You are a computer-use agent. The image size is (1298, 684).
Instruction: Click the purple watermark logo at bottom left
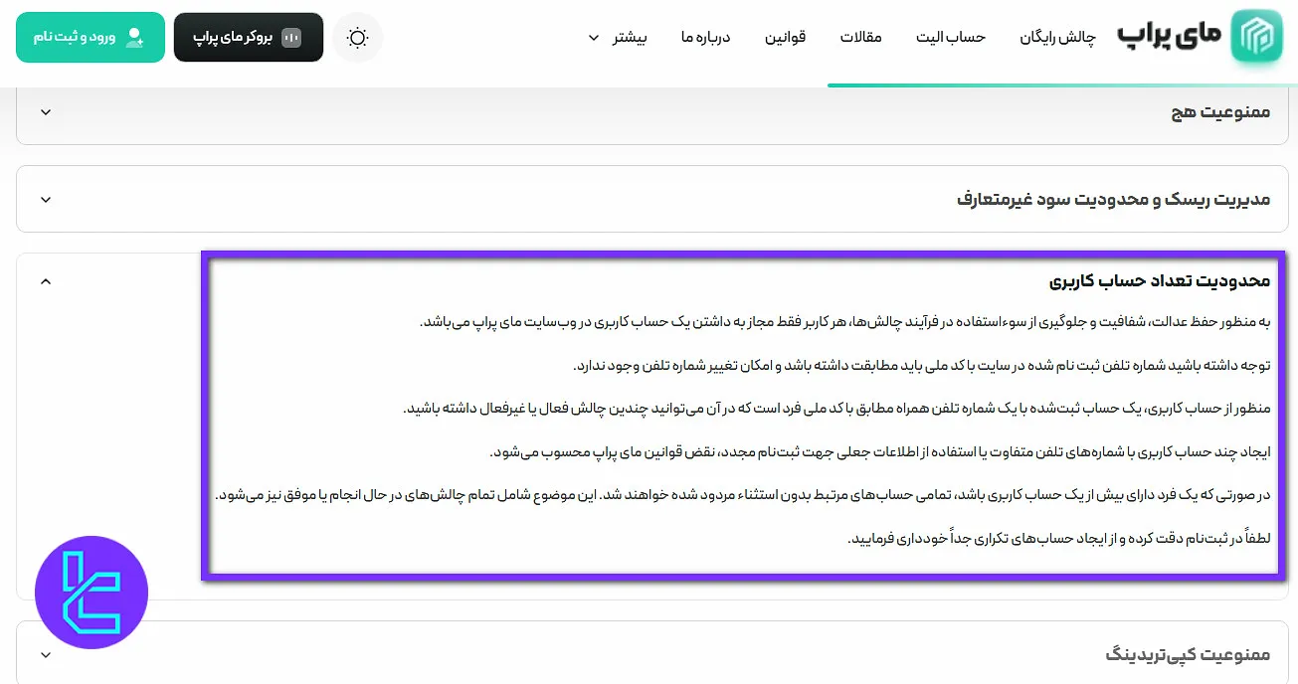[91, 592]
